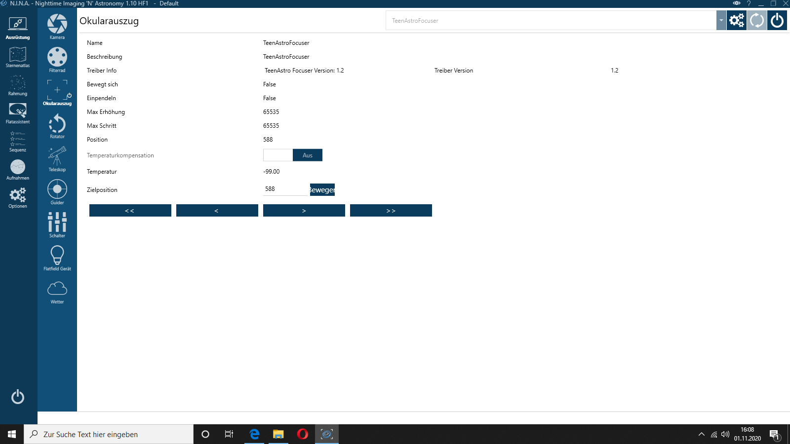
Task: Open the notification center icon
Action: point(774,434)
